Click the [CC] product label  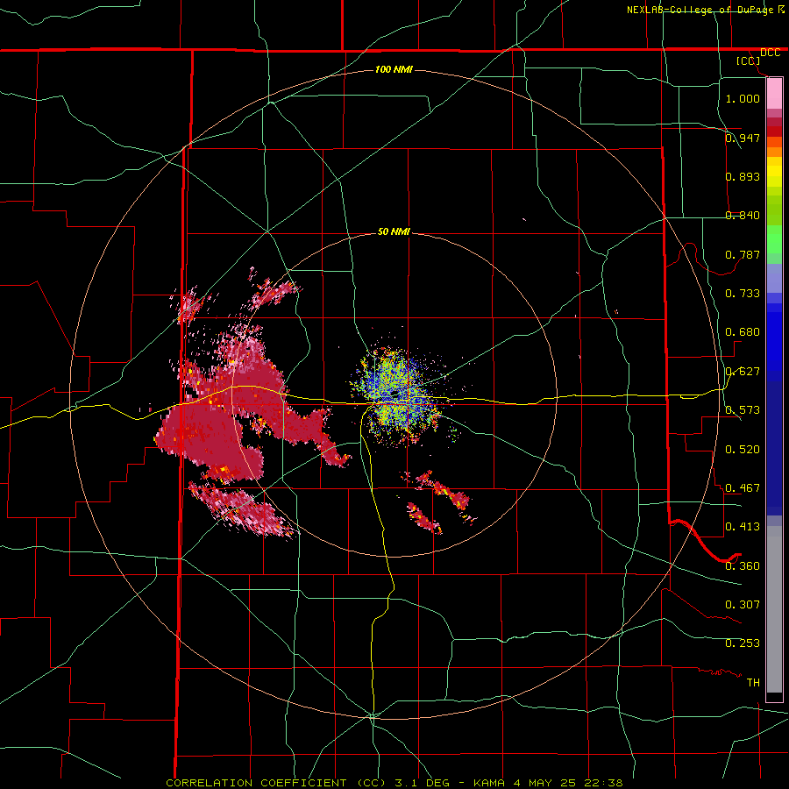(x=749, y=60)
